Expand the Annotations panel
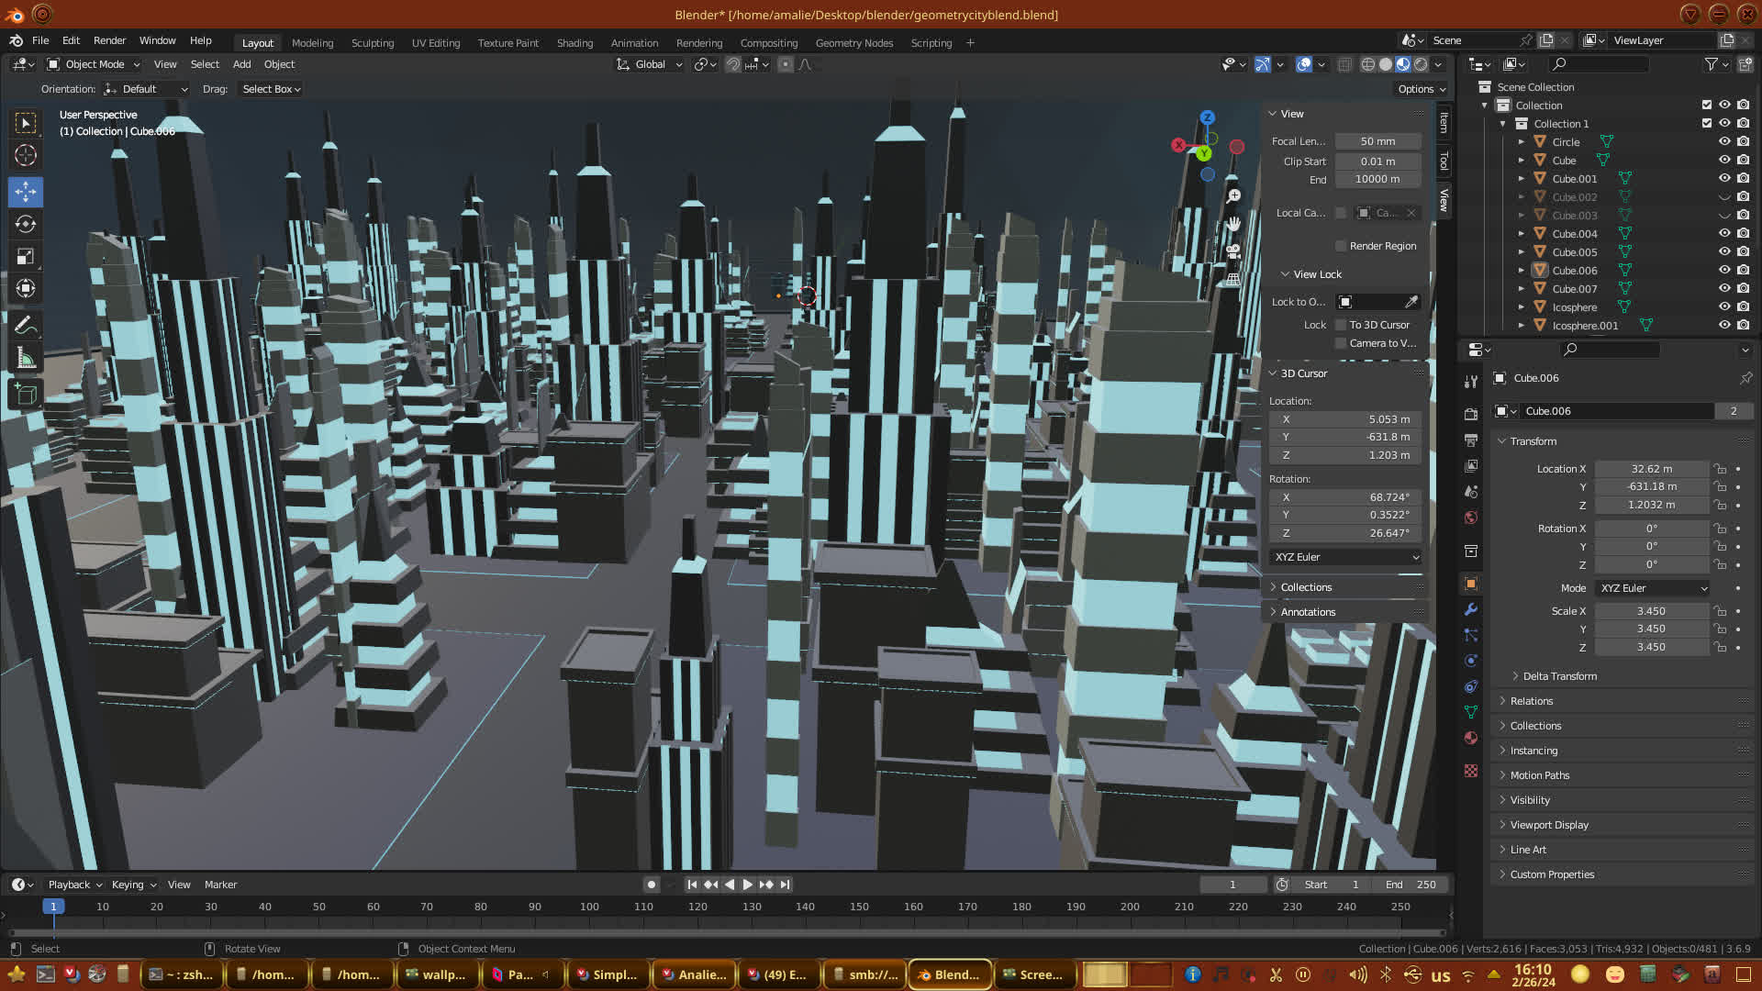 click(x=1308, y=612)
